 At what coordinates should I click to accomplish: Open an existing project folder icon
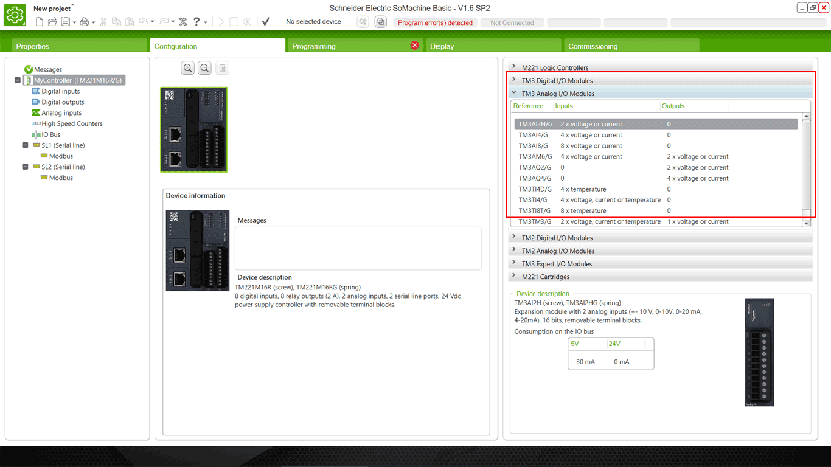coord(52,22)
